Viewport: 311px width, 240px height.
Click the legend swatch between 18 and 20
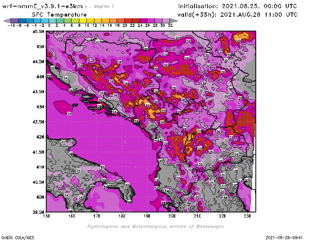tap(121, 21)
